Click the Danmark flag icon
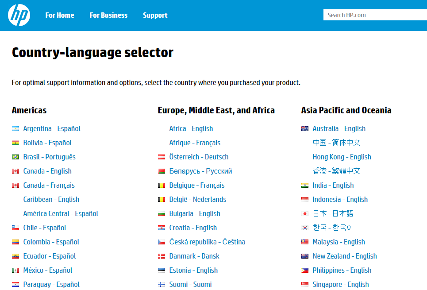This screenshot has width=427, height=290. click(162, 256)
